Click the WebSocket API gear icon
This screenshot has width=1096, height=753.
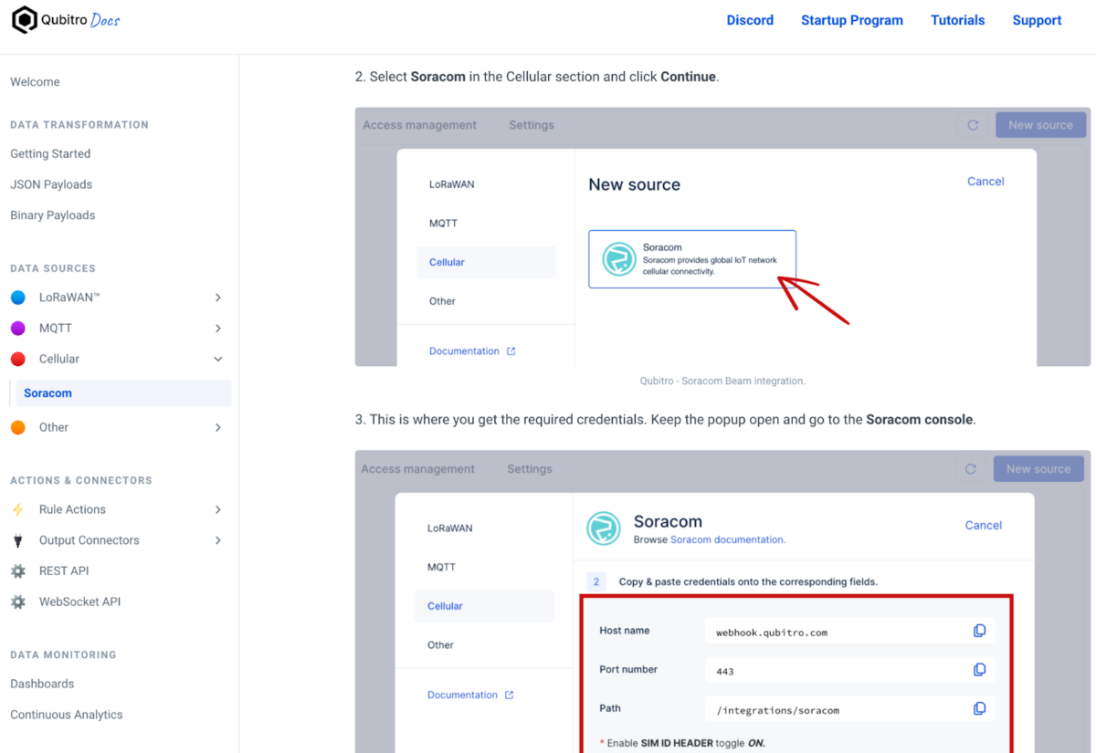tap(20, 601)
